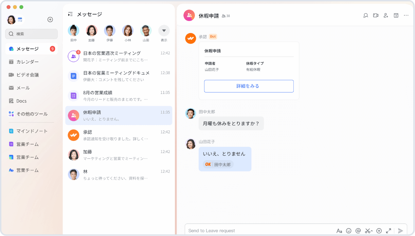This screenshot has height=236, width=415.
Task: Click the plus icon beside profile avatar
Action: 50,20
